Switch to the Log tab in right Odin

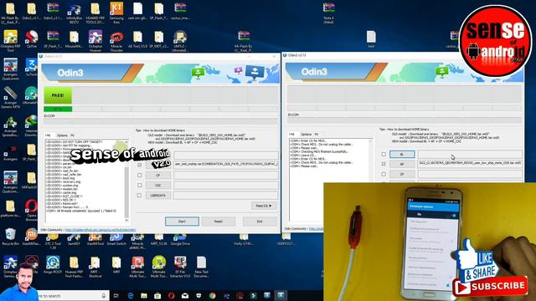[291, 134]
